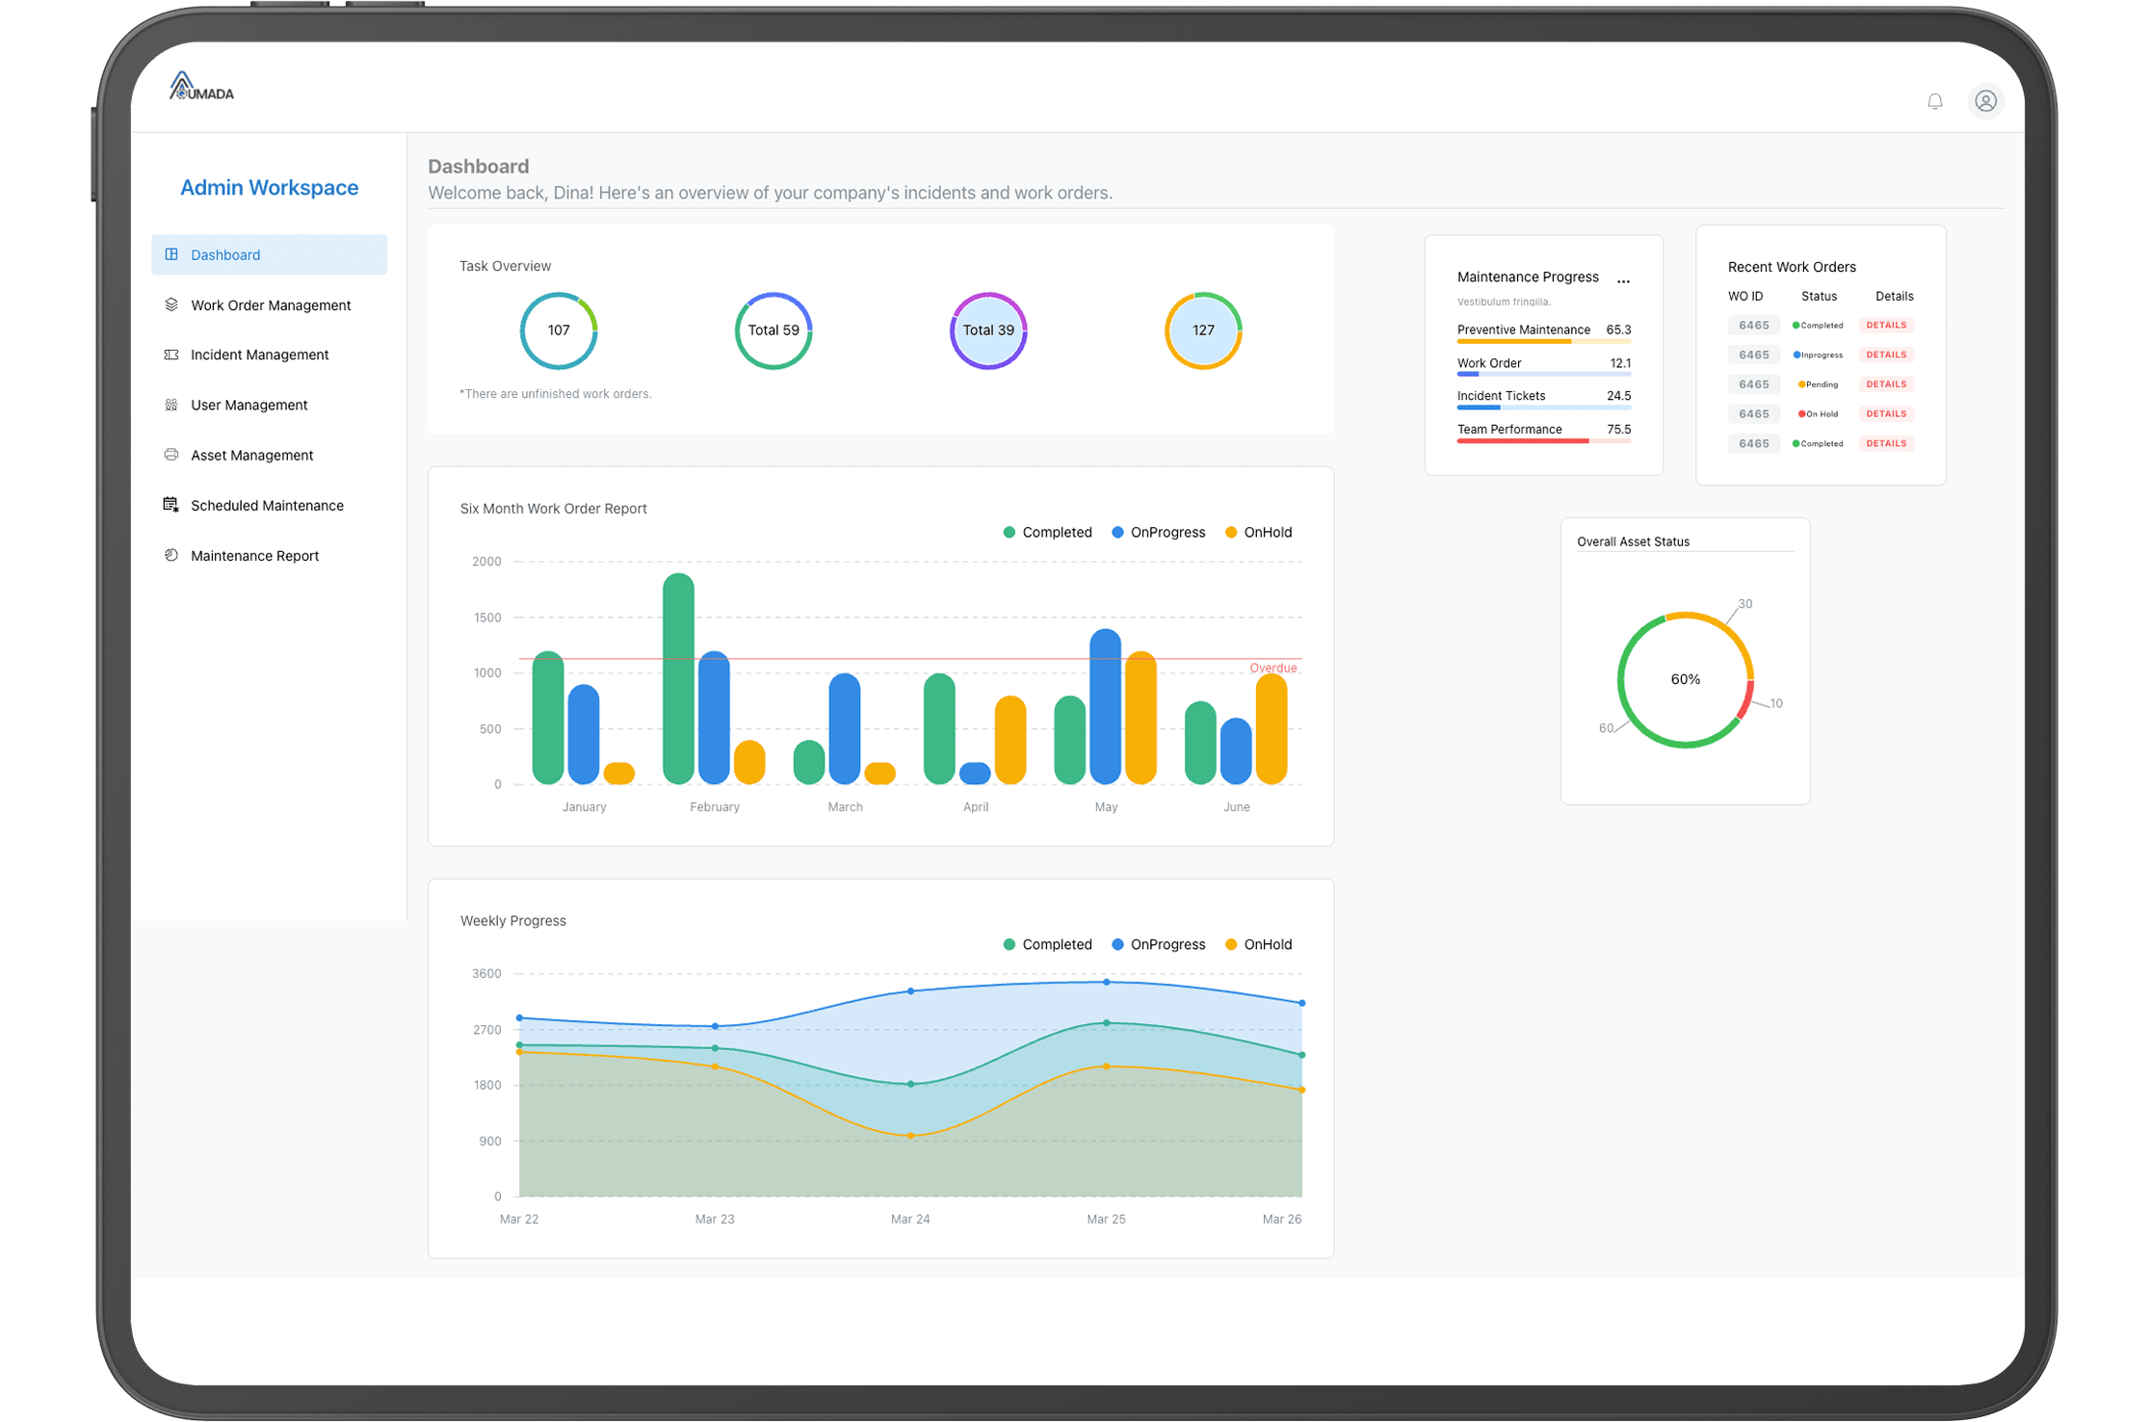This screenshot has width=2149, height=1422.
Task: Click DETAILS for the On Hold work order
Action: (1885, 414)
